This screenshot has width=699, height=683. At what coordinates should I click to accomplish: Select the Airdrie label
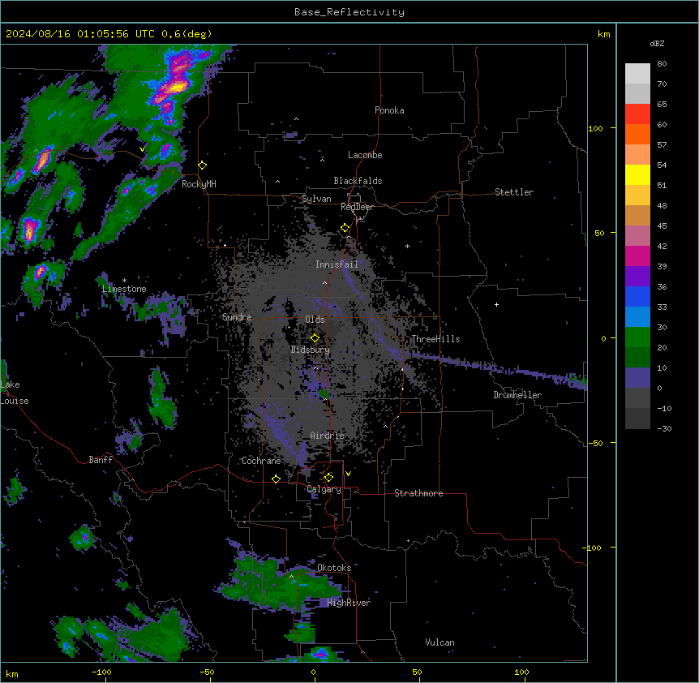click(328, 436)
